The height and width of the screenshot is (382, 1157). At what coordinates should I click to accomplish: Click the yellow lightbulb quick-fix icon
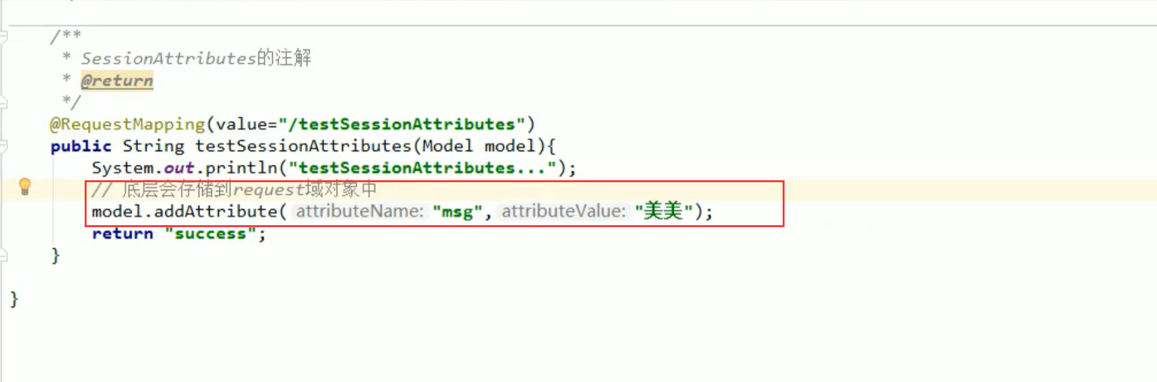coord(25,187)
